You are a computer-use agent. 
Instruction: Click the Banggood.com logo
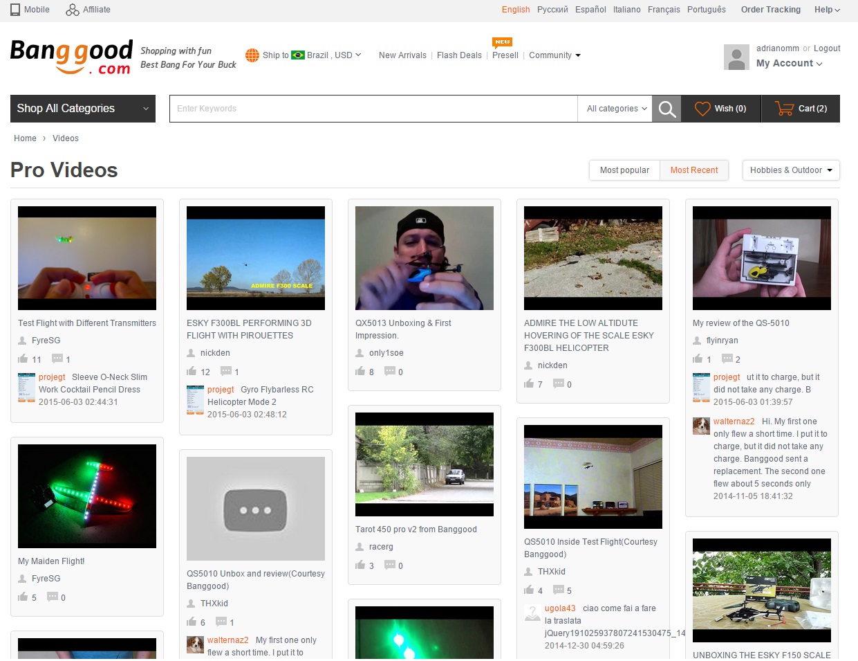(71, 57)
